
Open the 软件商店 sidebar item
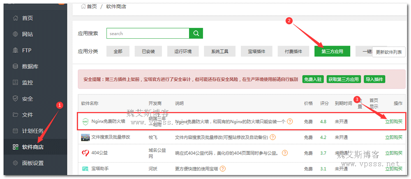(x=35, y=147)
